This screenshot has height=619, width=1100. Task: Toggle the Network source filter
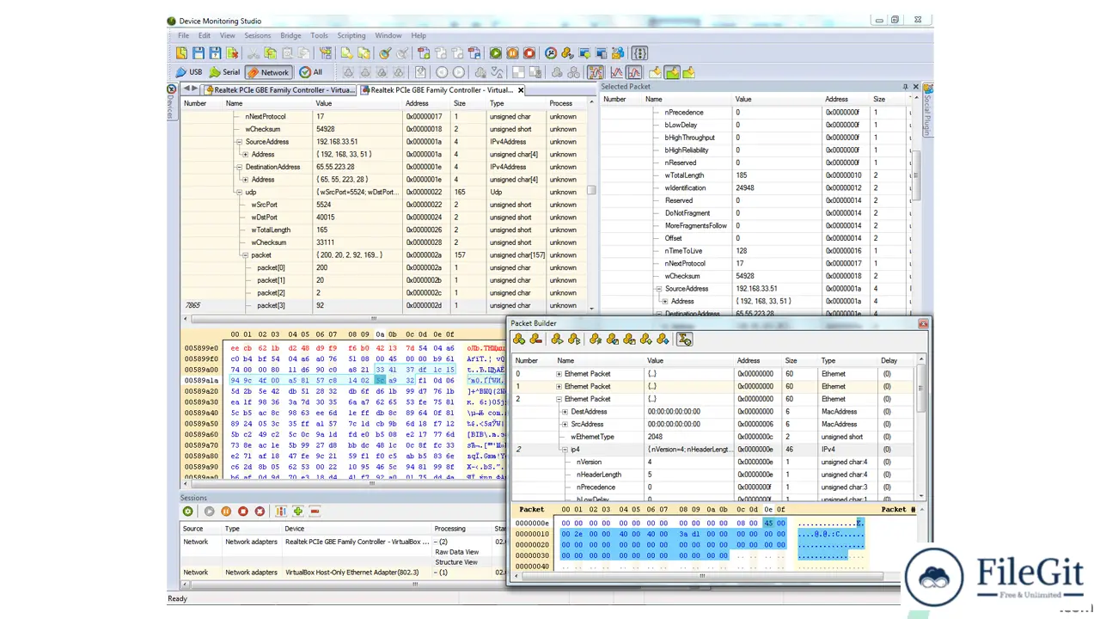(268, 72)
